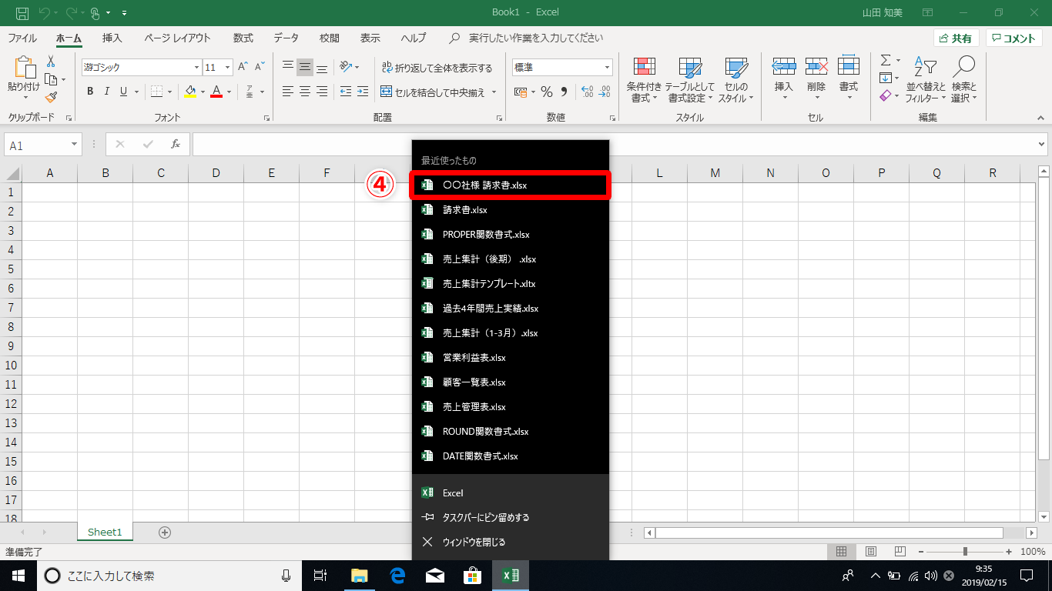The width and height of the screenshot is (1052, 591).
Task: Switch to the データ tab
Action: coord(286,38)
